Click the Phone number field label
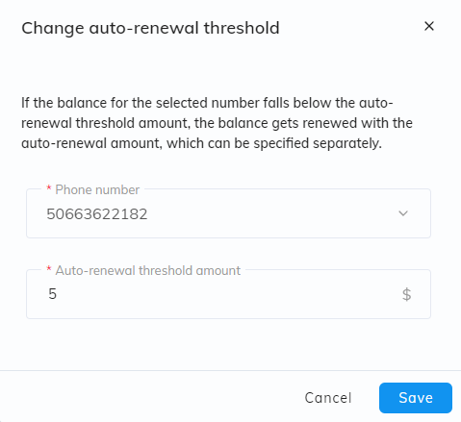The height and width of the screenshot is (422, 461). [x=97, y=189]
